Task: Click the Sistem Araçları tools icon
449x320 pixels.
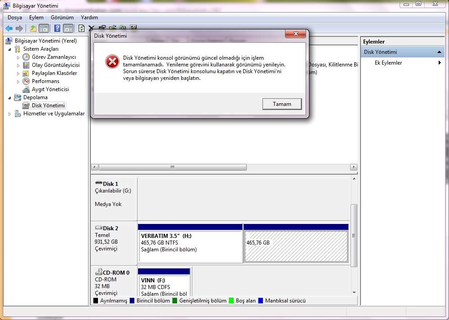Action: point(18,49)
